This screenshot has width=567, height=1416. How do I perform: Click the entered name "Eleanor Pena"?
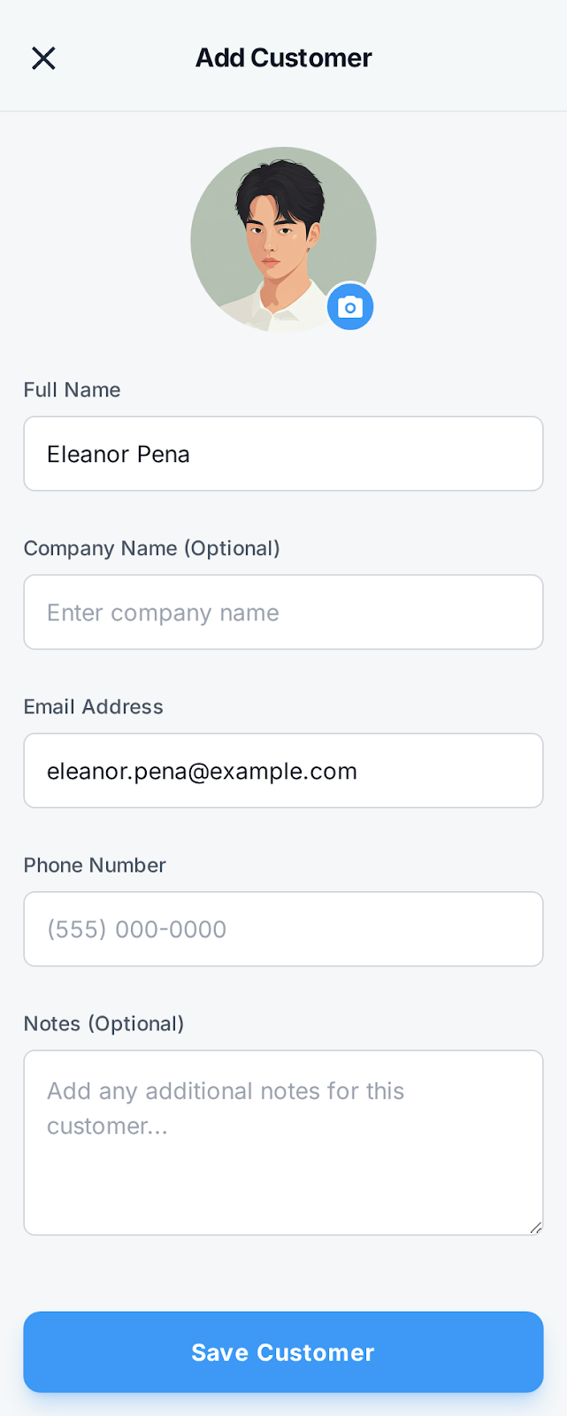119,455
